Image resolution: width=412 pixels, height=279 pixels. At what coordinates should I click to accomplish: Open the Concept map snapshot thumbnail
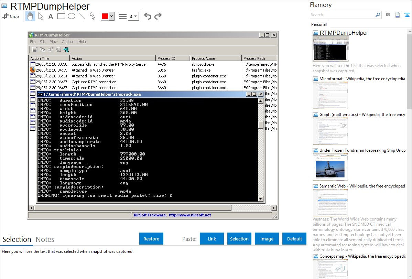330,269
